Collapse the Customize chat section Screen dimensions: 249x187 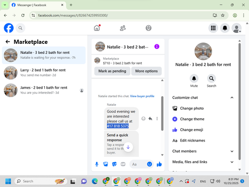coord(203,98)
